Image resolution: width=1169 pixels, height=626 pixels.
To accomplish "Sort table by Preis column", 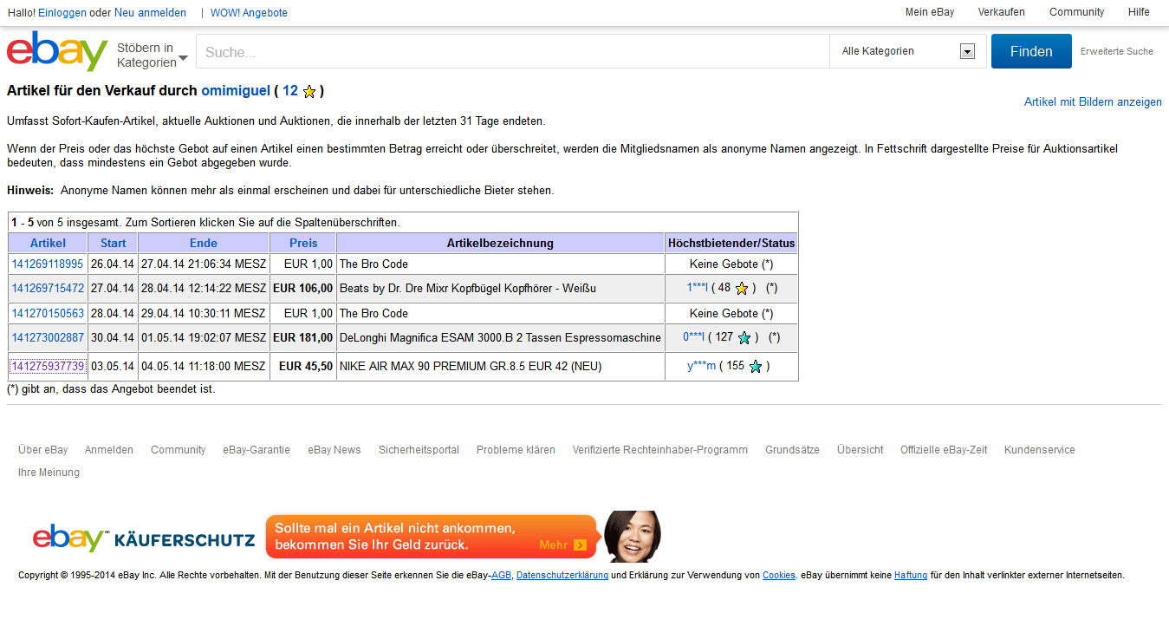I will click(303, 243).
